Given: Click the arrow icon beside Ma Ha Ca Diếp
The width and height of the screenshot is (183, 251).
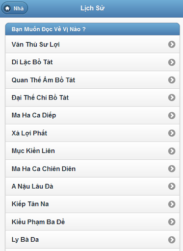Looking at the screenshot, I should [172, 115].
